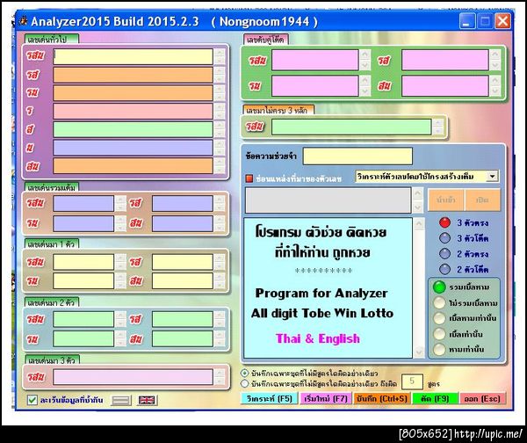527x443 pixels.
Task: Click the วิเคราะห์ (F5) button
Action: click(270, 398)
